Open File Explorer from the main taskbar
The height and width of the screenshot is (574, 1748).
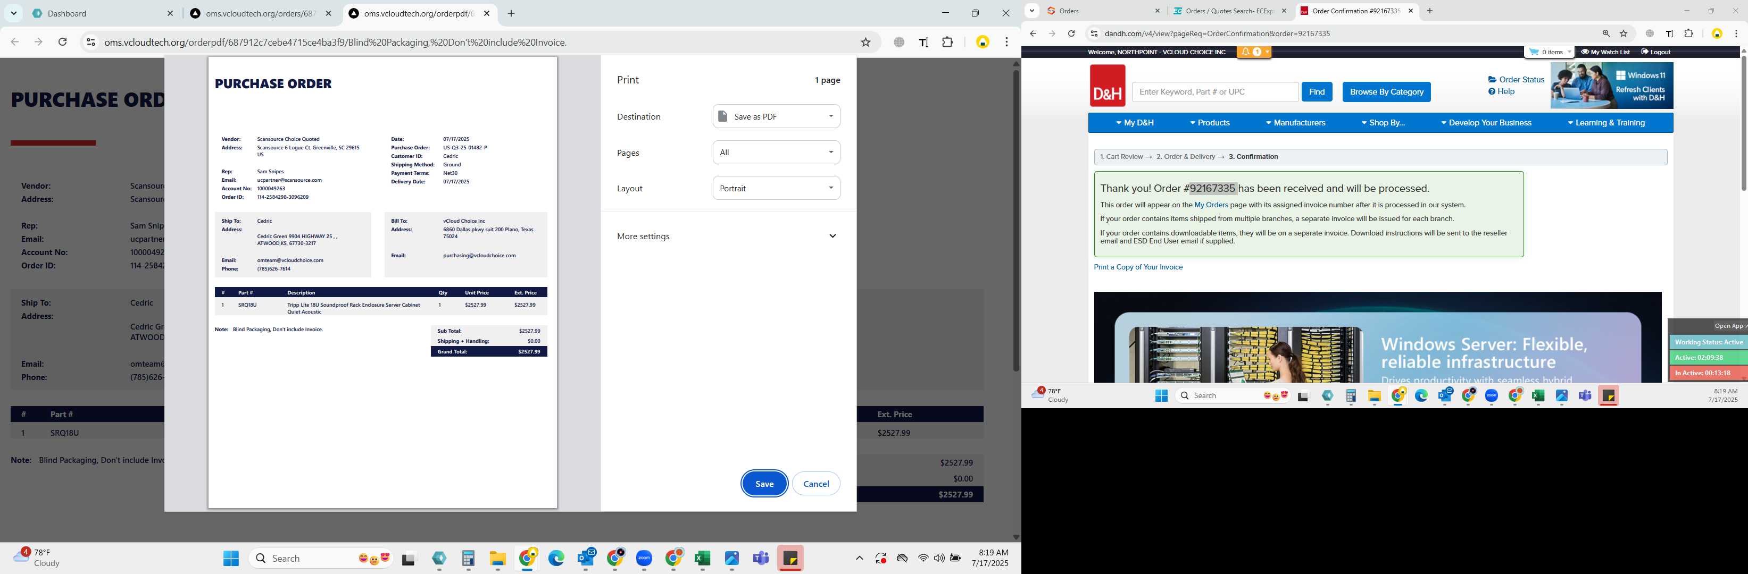click(x=497, y=558)
